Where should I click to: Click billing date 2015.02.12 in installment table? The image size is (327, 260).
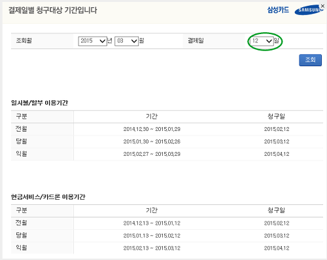pyautogui.click(x=277, y=129)
